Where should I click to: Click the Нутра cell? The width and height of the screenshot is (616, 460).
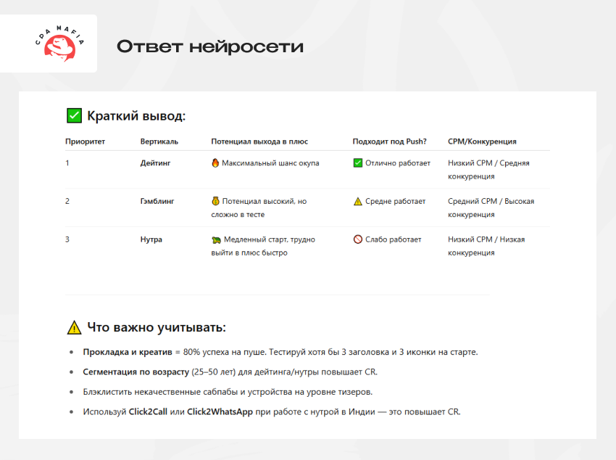(x=151, y=239)
